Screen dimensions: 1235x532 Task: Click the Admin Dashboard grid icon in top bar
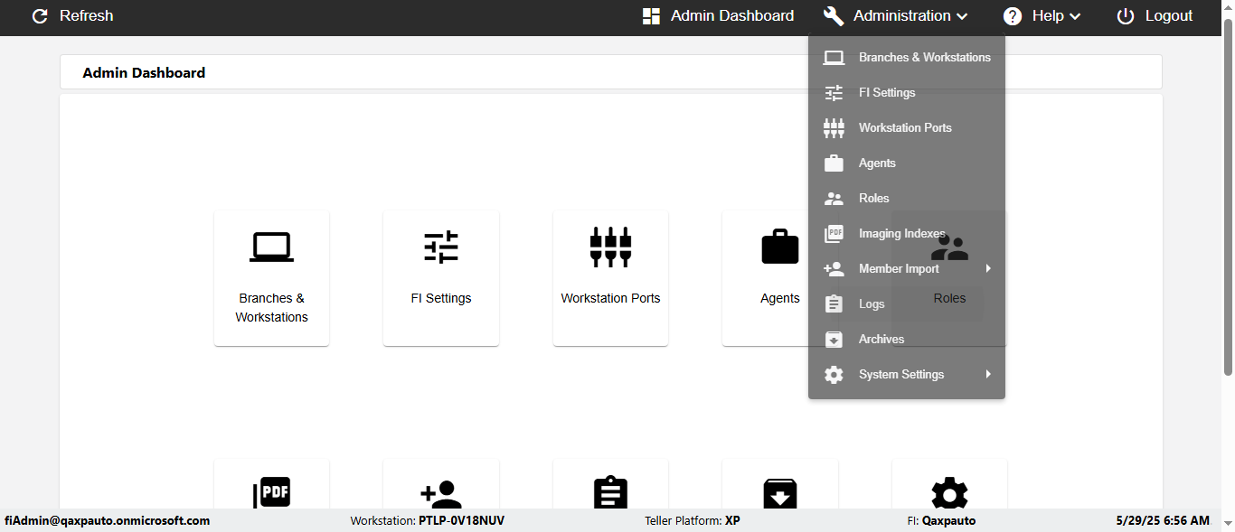(x=651, y=16)
